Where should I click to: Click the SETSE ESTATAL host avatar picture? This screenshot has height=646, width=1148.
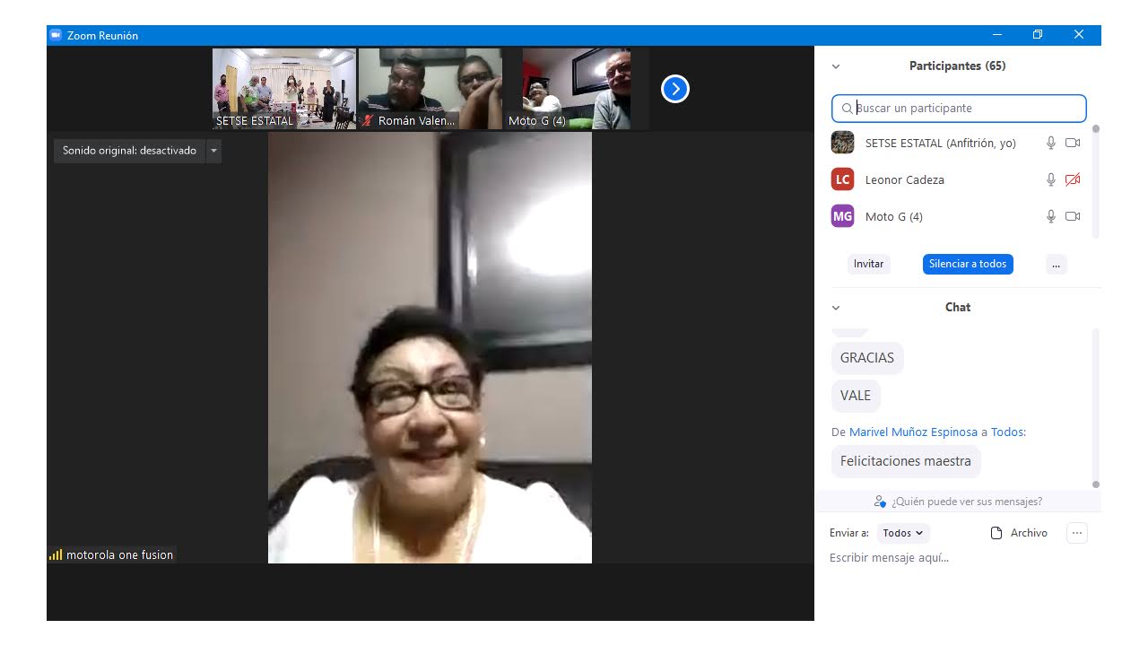coord(842,143)
